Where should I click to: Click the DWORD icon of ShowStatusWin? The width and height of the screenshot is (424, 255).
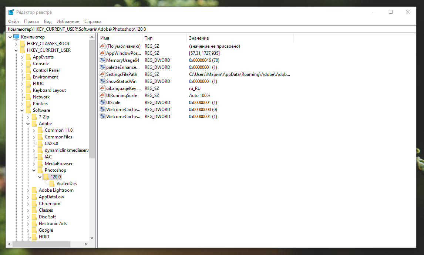coord(102,81)
